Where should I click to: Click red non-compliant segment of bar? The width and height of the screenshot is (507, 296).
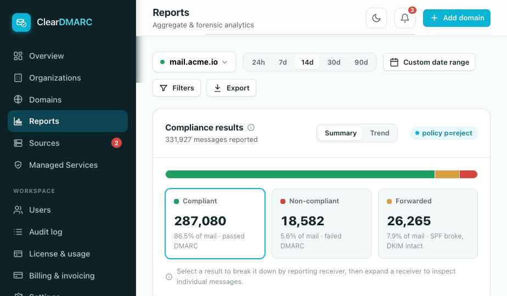tap(469, 174)
